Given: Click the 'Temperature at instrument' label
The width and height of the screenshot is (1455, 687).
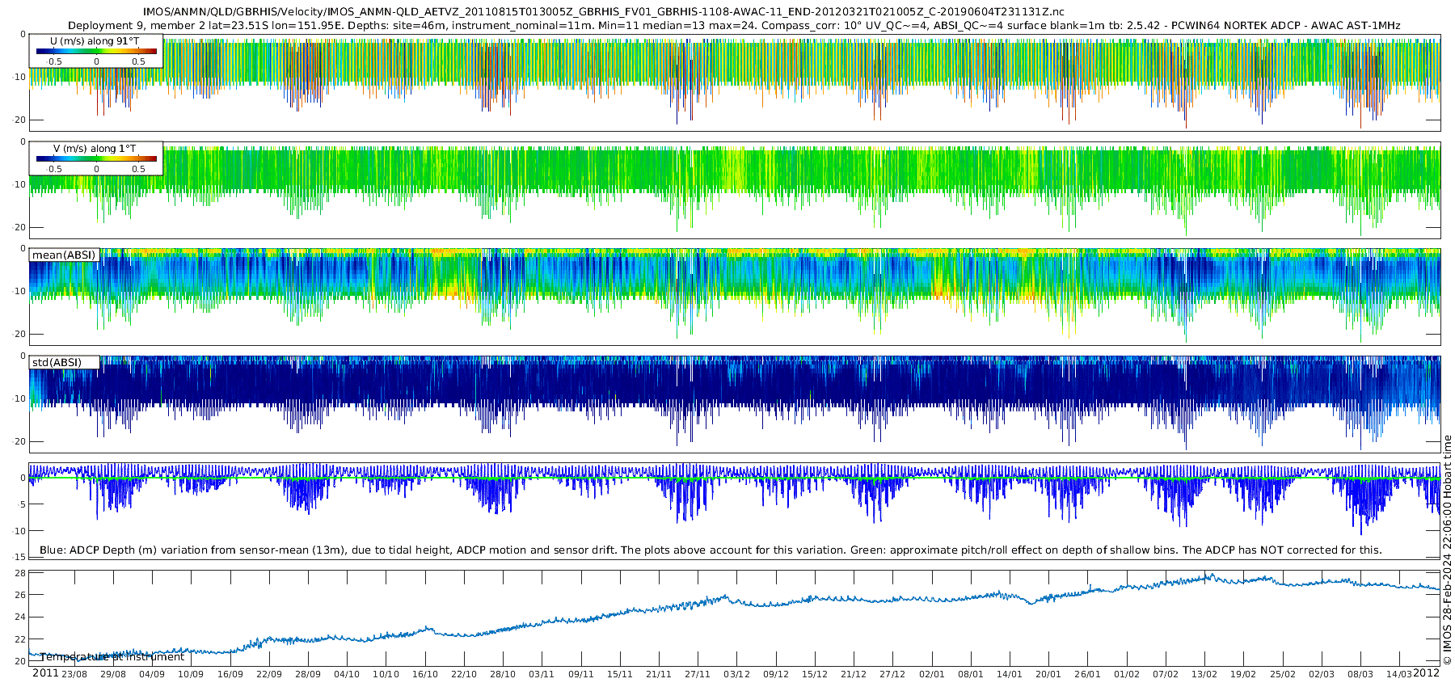Looking at the screenshot, I should point(112,657).
